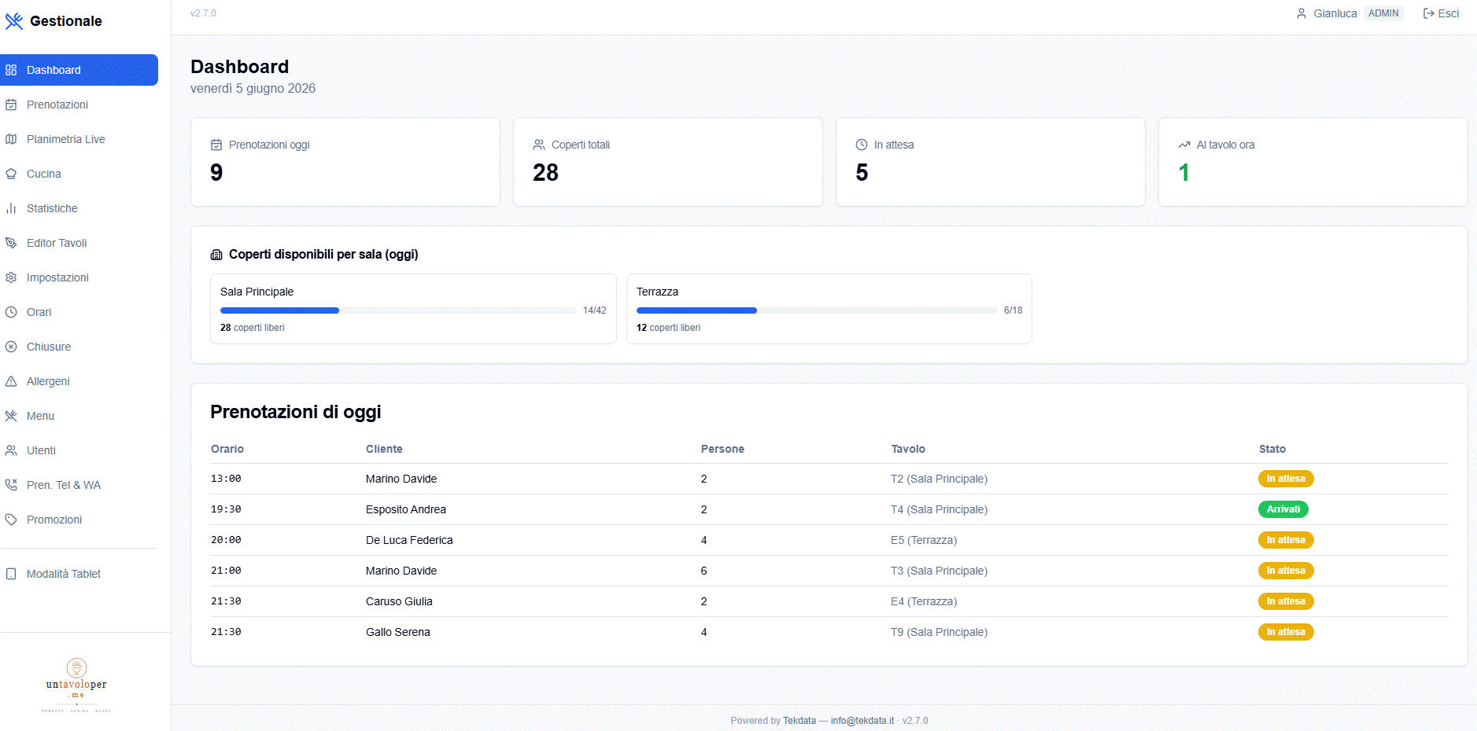Click the info@tekdata.it email link
Image resolution: width=1477 pixels, height=731 pixels.
[862, 721]
